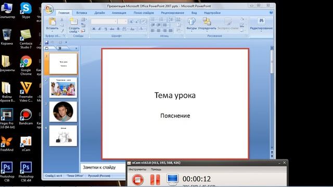Switch to the Вставка ribbon tab
Screen dimensions: 333x187
tap(82, 12)
